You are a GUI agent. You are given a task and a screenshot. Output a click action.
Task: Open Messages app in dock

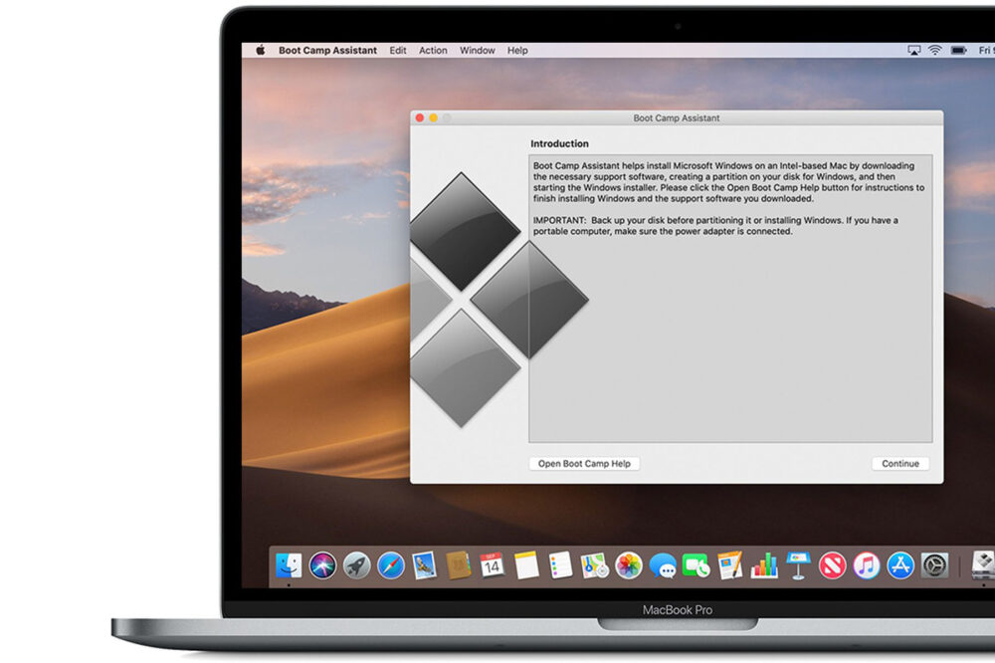[x=663, y=565]
